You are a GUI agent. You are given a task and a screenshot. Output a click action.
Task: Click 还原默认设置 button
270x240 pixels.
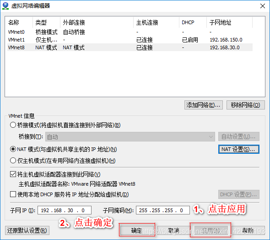click(x=27, y=230)
